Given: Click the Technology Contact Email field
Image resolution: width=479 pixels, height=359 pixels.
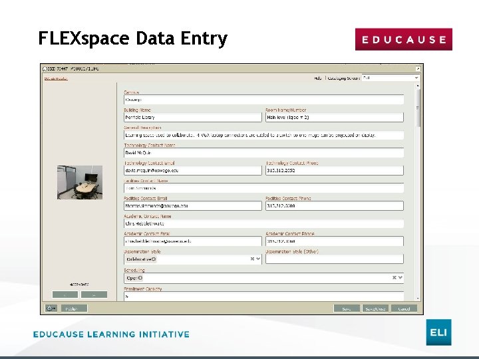Looking at the screenshot, I should 193,170.
